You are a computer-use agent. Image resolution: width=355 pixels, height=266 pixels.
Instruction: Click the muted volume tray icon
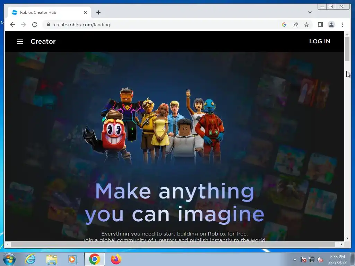point(320,260)
